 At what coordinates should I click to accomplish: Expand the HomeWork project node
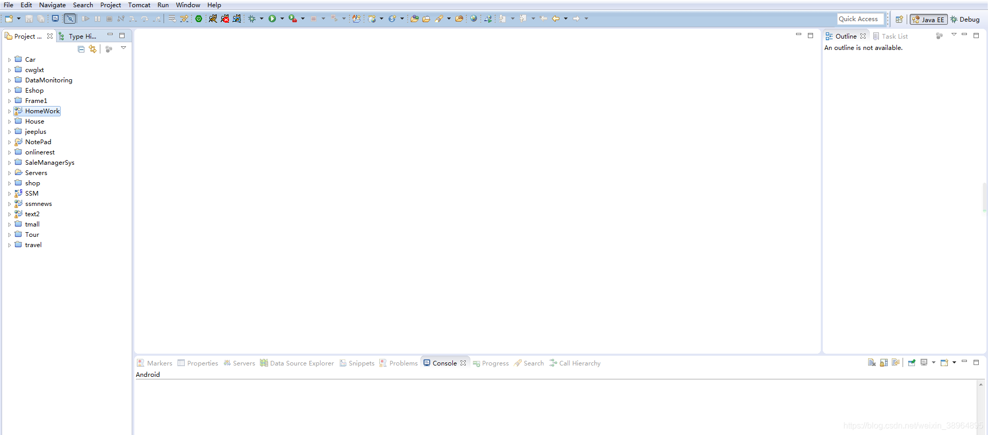(9, 111)
